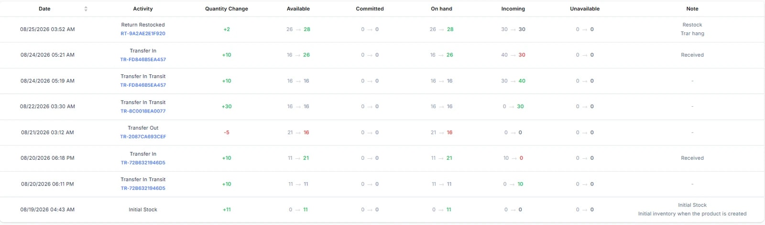
Task: Click the Committed column header
Action: (x=370, y=9)
